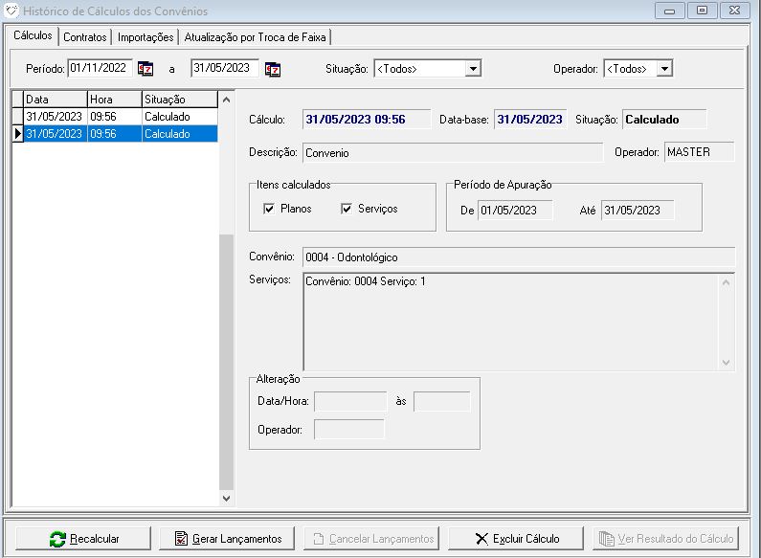
Task: Click the green Recalcular refresh icon
Action: coord(57,539)
